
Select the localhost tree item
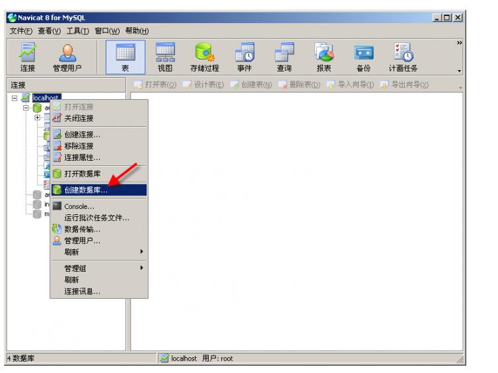(46, 98)
